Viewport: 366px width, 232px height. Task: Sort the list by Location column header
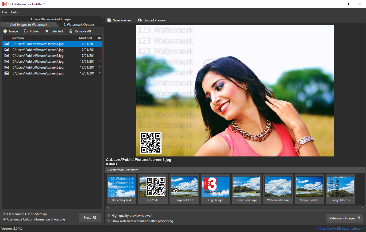[x=44, y=38]
